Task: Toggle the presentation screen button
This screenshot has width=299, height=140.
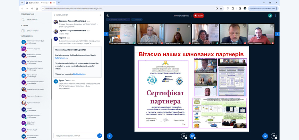Action: click(x=265, y=136)
